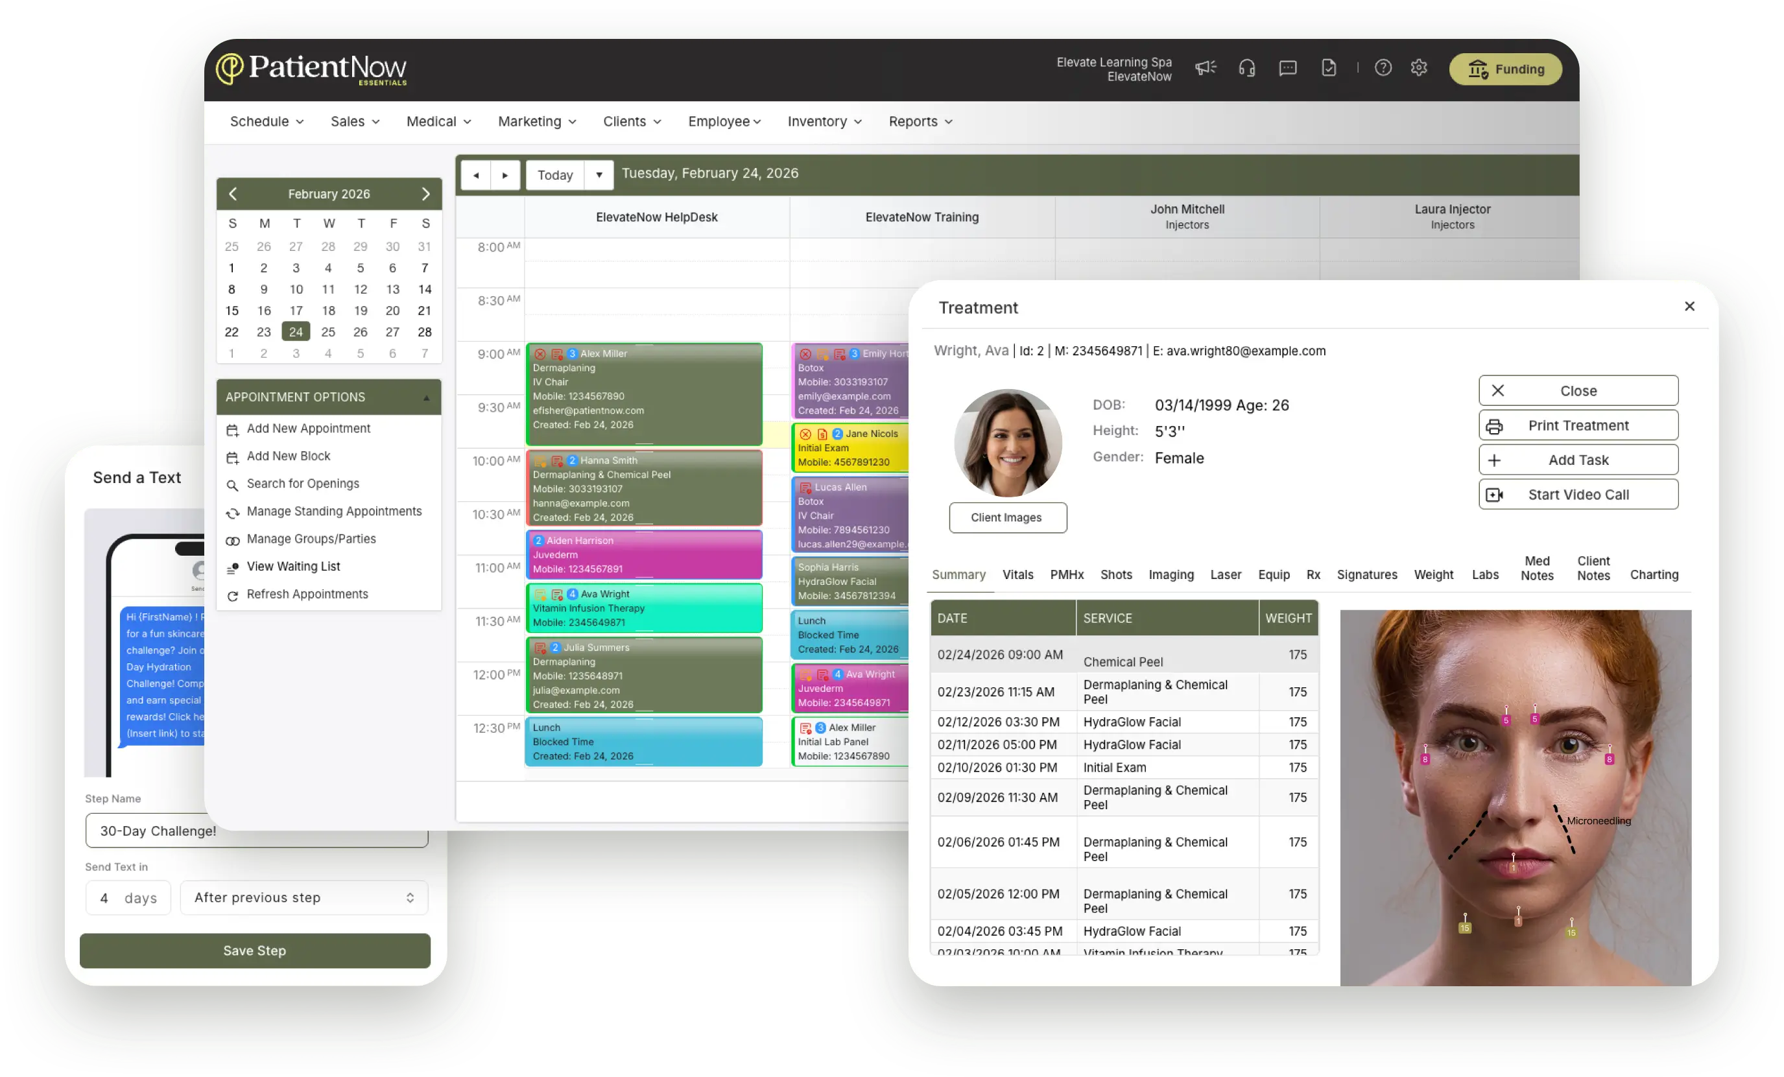
Task: Open the Medical menu dropdown
Action: [x=439, y=122]
